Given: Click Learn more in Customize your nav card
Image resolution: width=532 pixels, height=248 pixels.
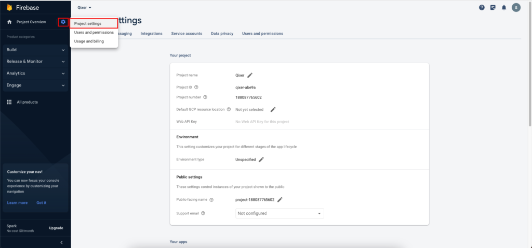Looking at the screenshot, I should tap(17, 202).
